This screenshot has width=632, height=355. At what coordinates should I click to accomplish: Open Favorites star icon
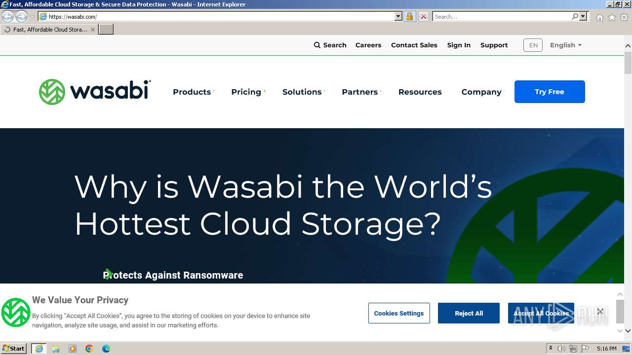coord(612,17)
